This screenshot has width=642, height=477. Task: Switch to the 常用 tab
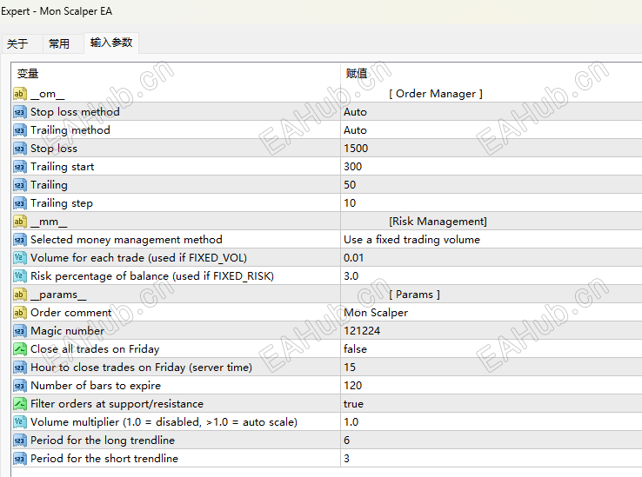tap(59, 43)
